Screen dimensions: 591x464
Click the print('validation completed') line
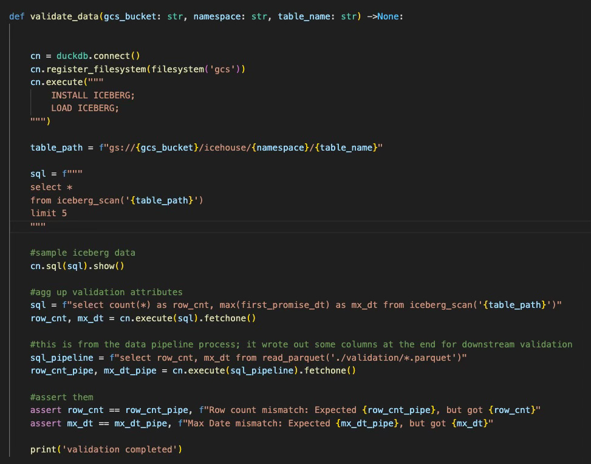pos(106,449)
